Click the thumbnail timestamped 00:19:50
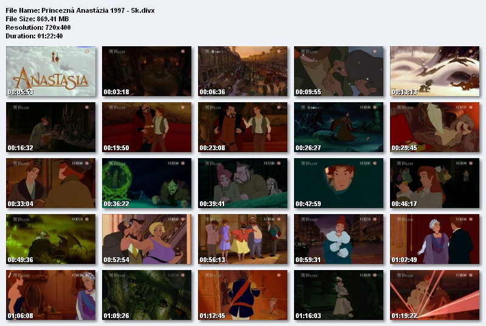Image resolution: width=486 pixels, height=326 pixels. coord(146,127)
